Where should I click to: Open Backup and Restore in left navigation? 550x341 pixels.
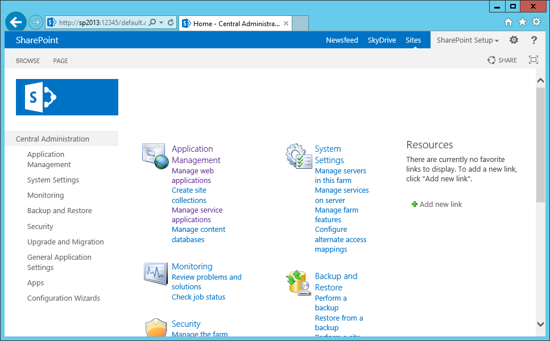tap(60, 211)
